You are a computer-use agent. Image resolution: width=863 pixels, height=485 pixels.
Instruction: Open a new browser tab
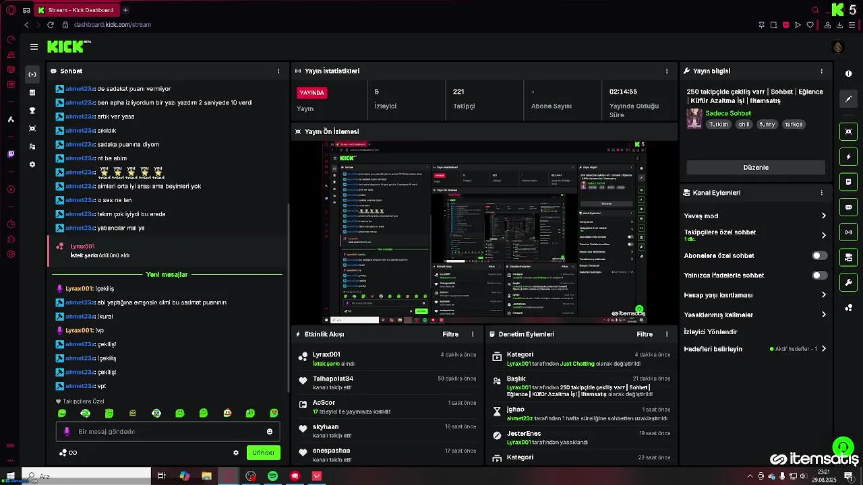point(125,10)
